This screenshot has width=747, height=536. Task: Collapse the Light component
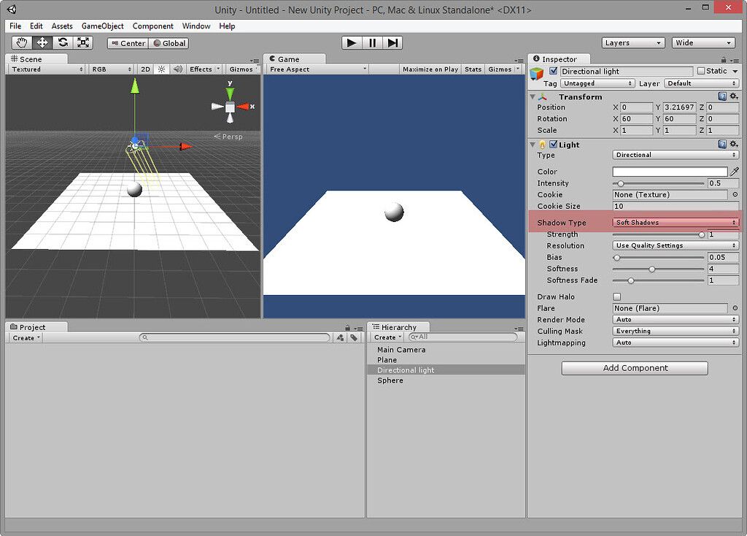(x=533, y=145)
